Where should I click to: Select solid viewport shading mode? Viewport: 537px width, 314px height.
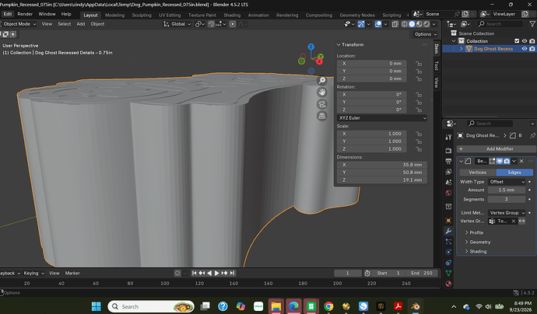(x=412, y=24)
